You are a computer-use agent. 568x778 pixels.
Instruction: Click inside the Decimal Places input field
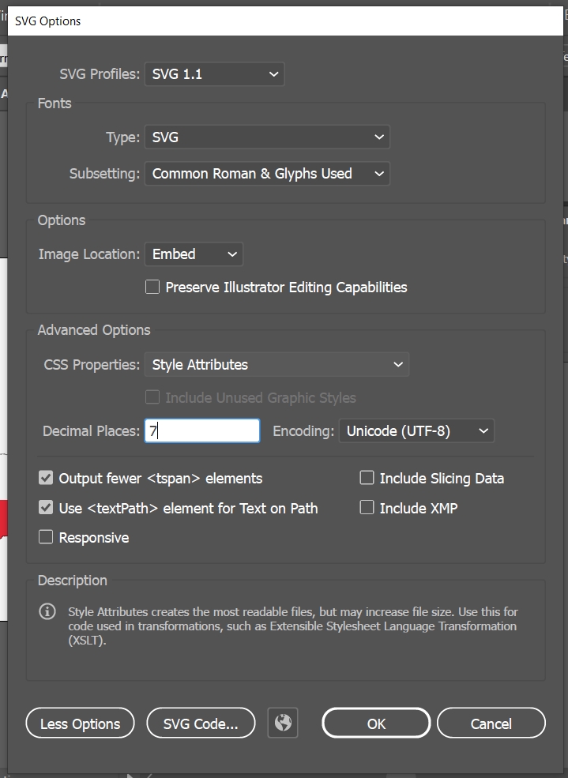click(x=201, y=430)
